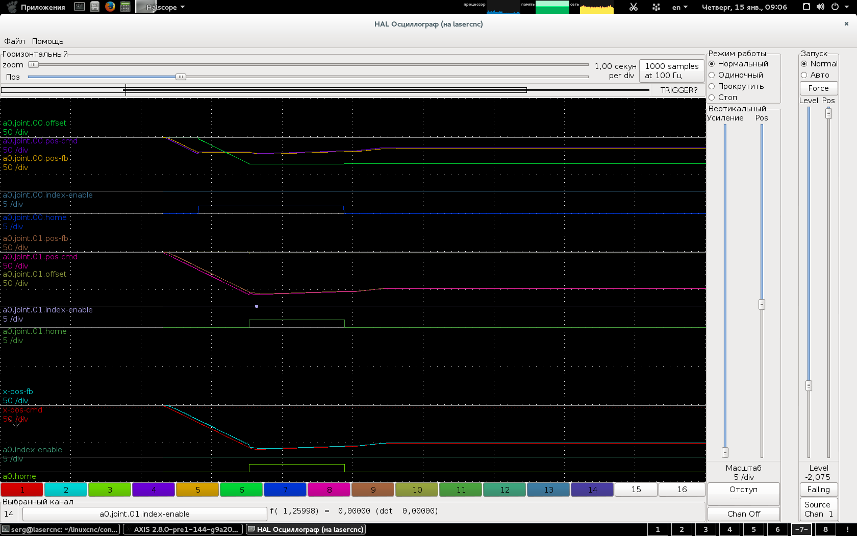Open the calculator icon in panel
This screenshot has height=536, width=857.
(x=125, y=7)
